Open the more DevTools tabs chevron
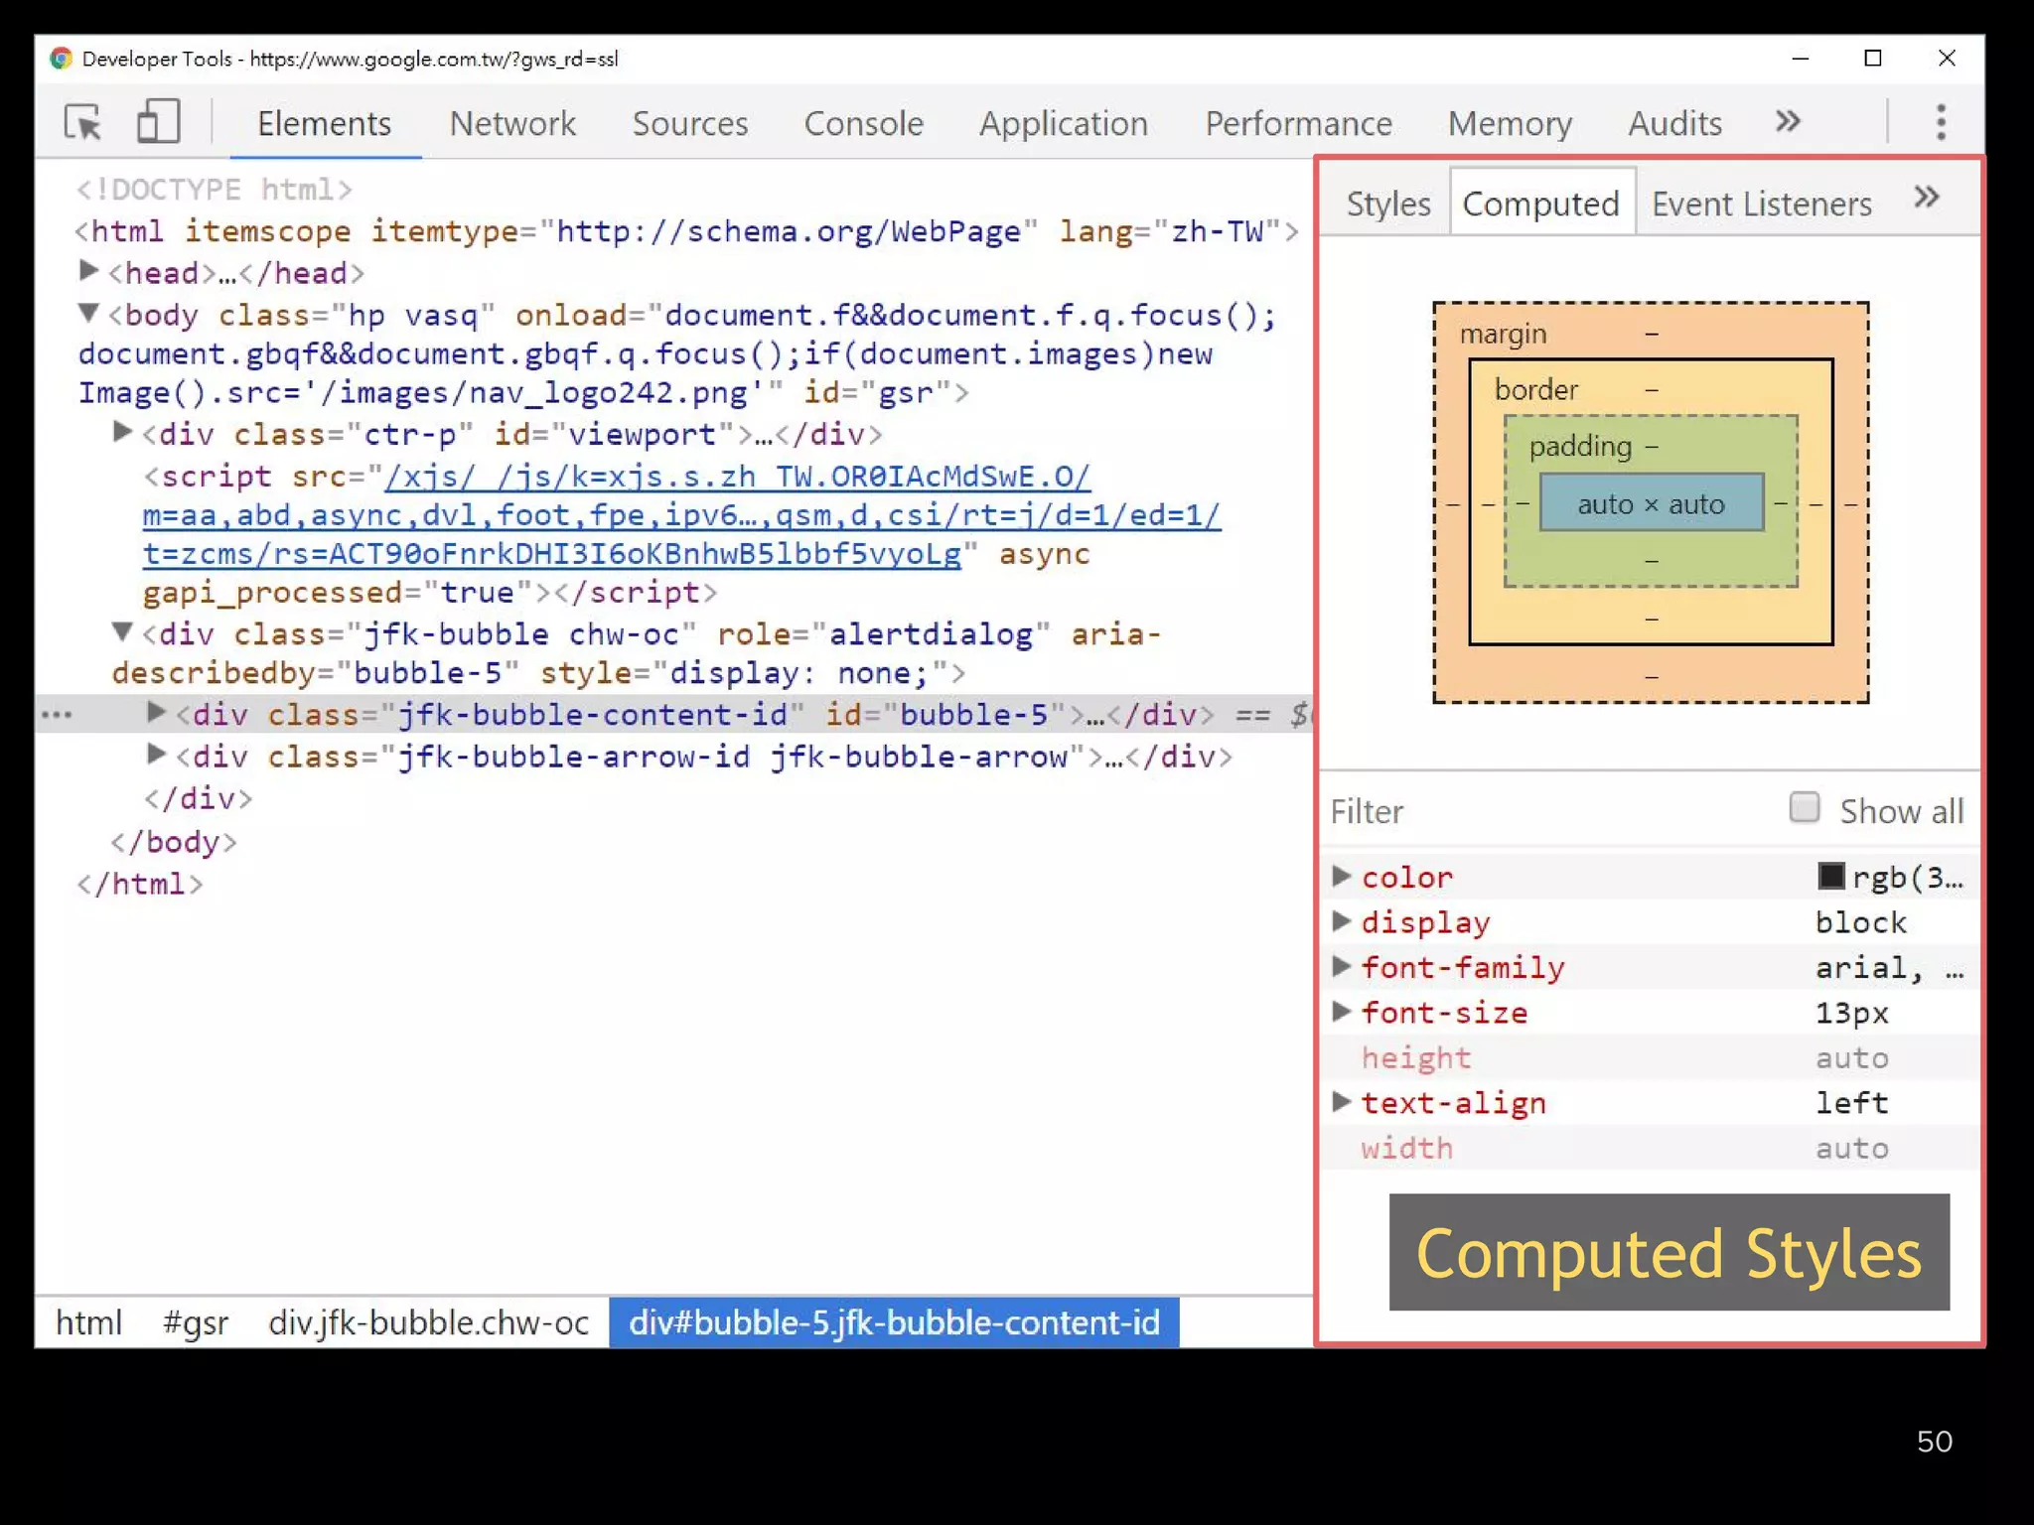Screen dimensions: 2034x1525 point(1788,122)
